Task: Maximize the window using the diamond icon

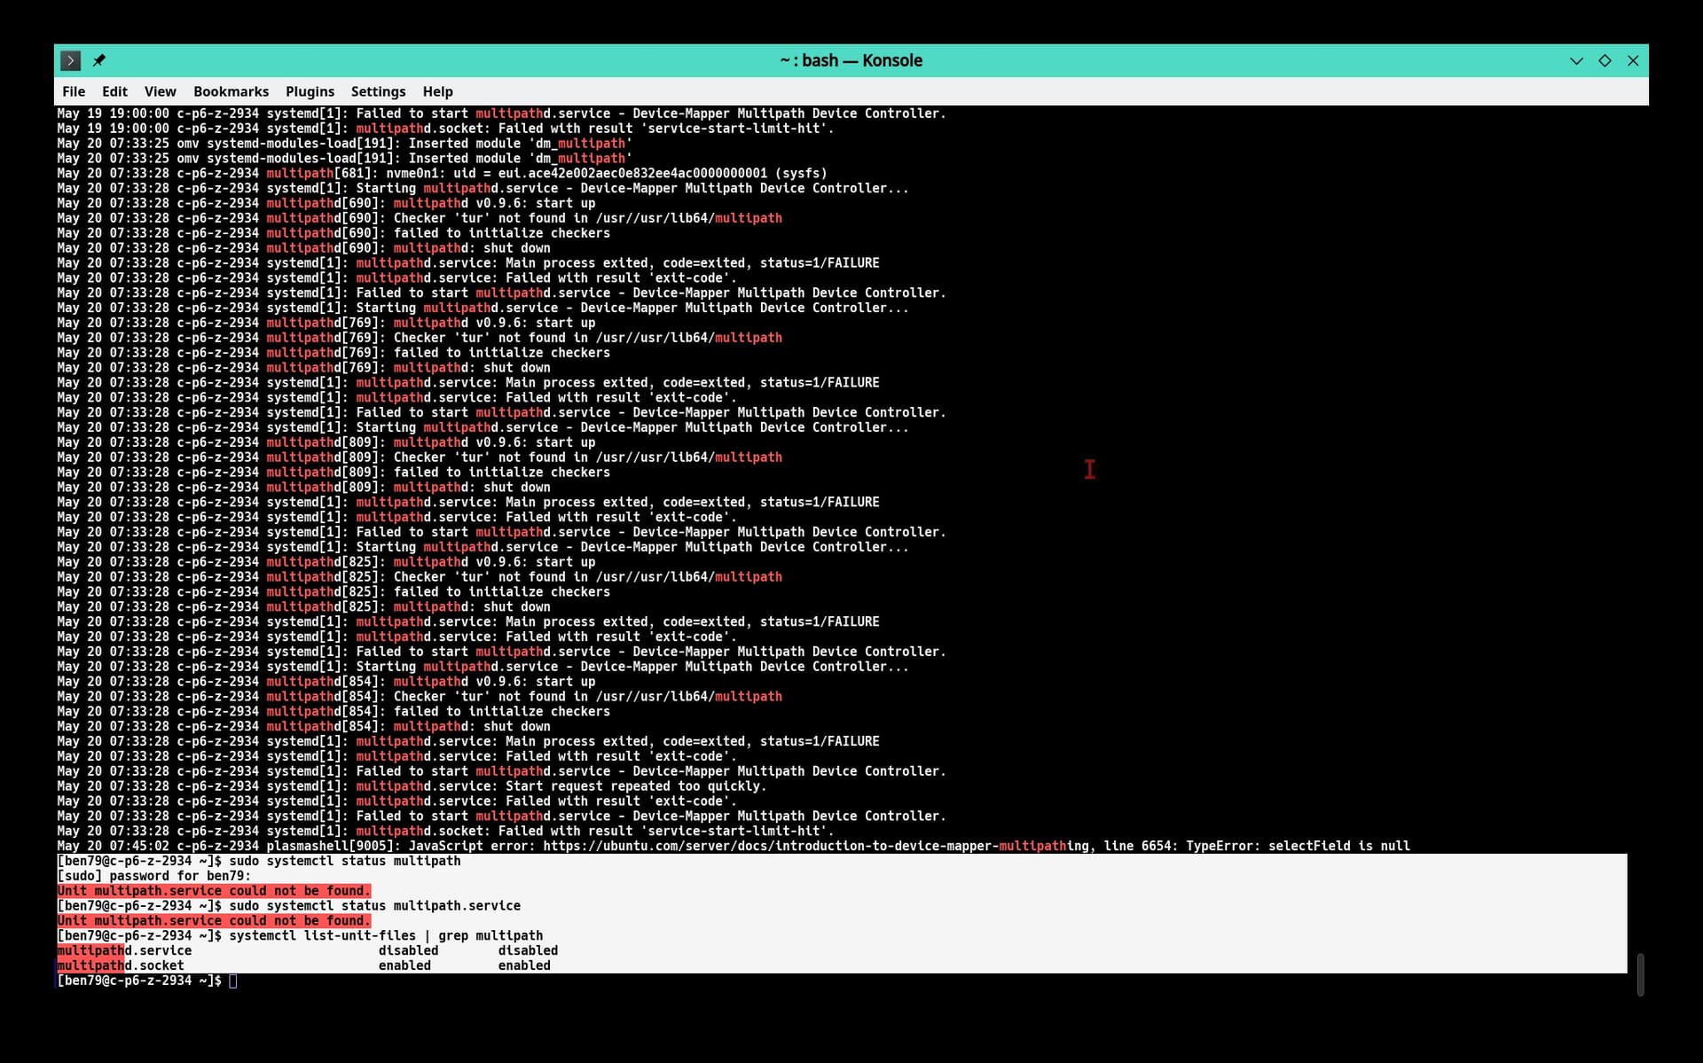Action: 1605,60
